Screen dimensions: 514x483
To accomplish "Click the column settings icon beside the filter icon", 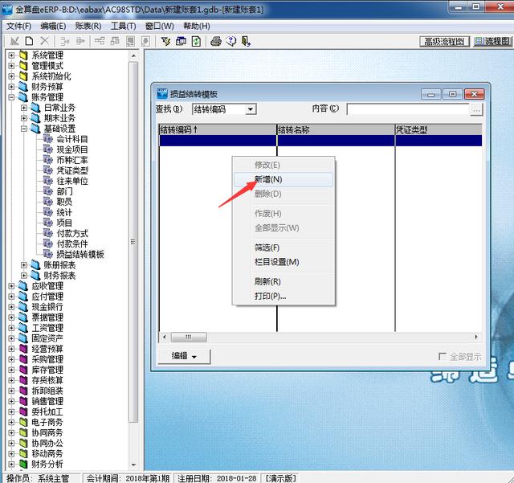I will coord(181,41).
